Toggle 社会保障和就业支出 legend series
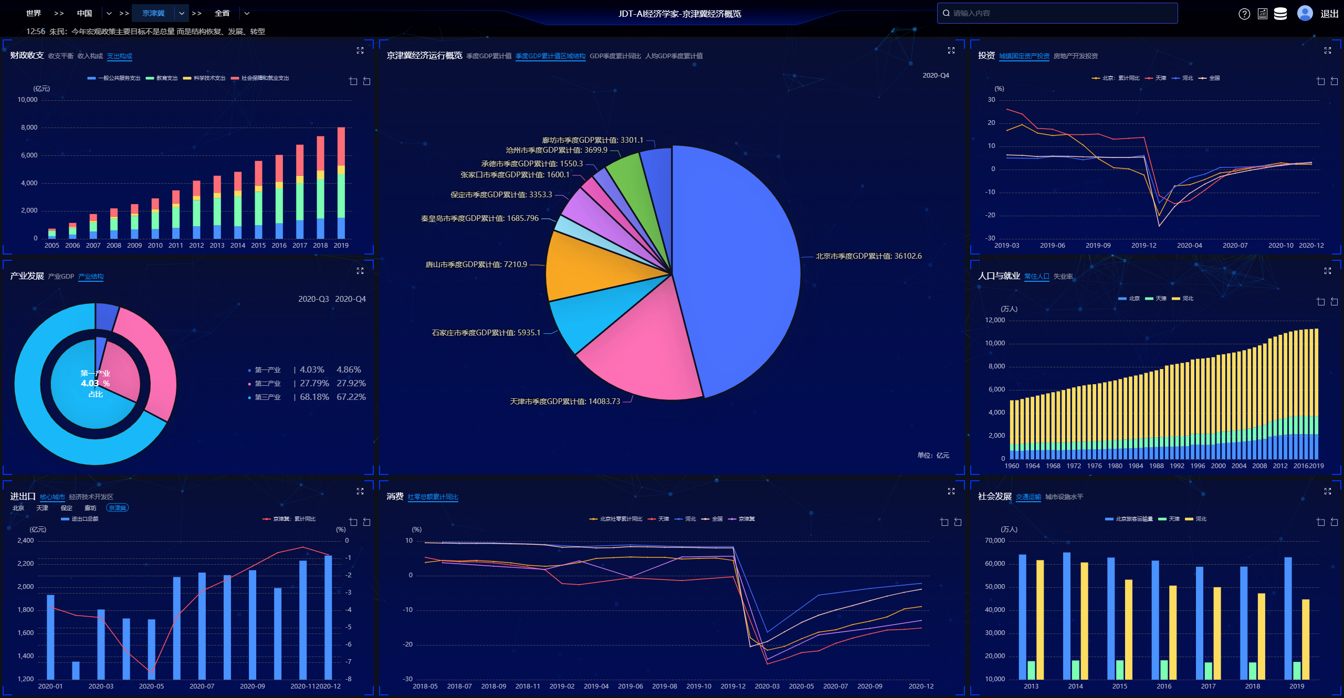Image resolution: width=1344 pixels, height=698 pixels. pos(260,78)
